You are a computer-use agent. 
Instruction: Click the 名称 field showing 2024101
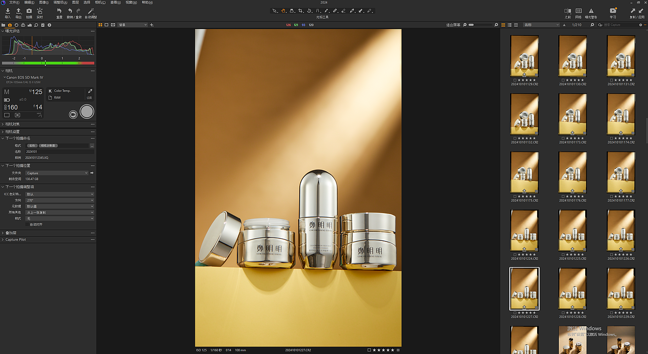[x=60, y=151]
